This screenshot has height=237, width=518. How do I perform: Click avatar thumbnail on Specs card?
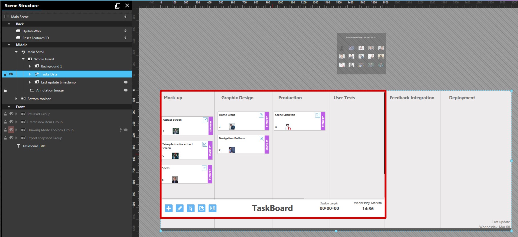[x=175, y=180]
